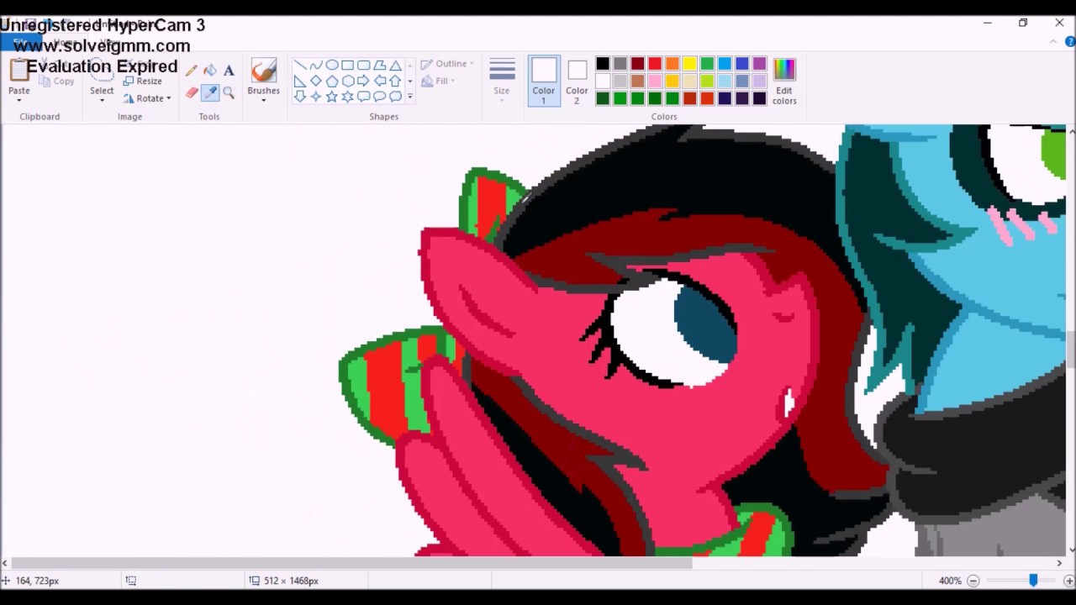Viewport: 1076px width, 605px height.
Task: Choose the Curve shape
Action: (x=316, y=66)
